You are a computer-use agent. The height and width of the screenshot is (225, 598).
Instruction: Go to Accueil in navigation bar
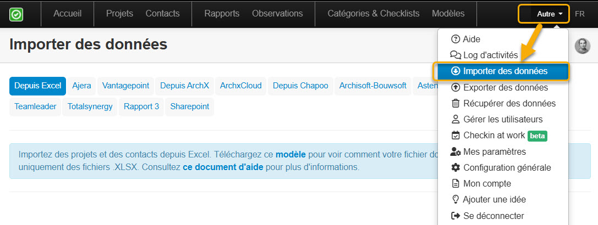tap(68, 14)
